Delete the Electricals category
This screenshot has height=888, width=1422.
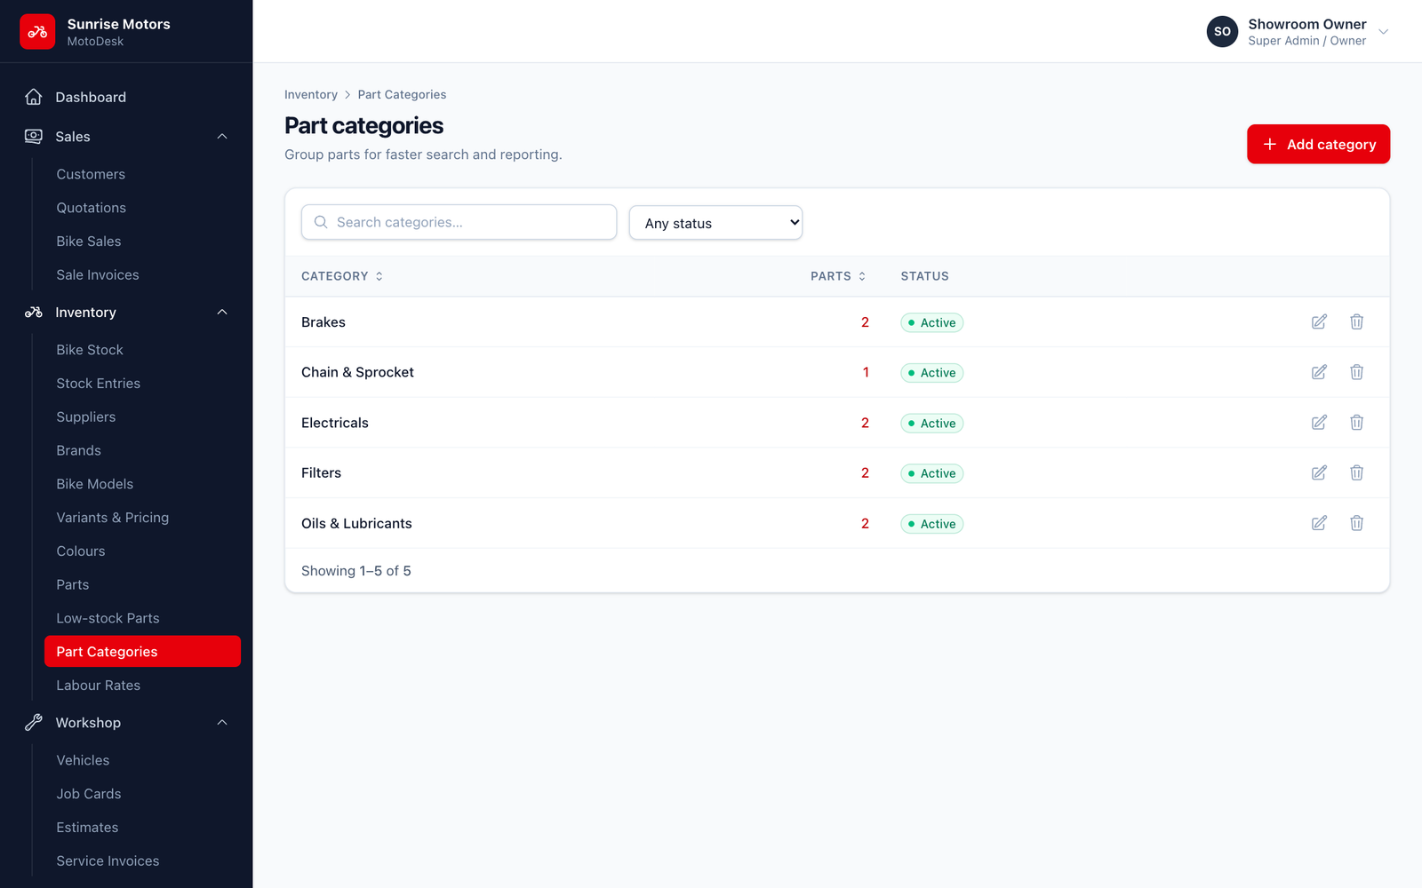1356,423
